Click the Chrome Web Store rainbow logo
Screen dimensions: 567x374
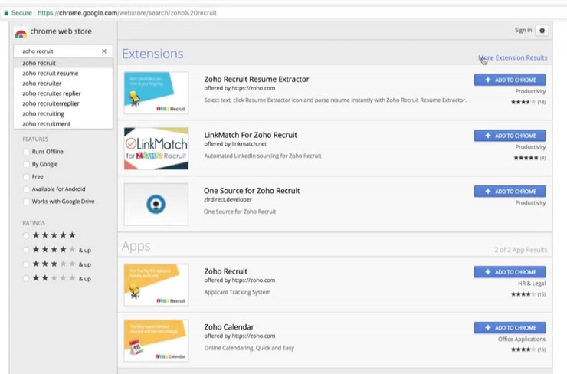(x=21, y=34)
